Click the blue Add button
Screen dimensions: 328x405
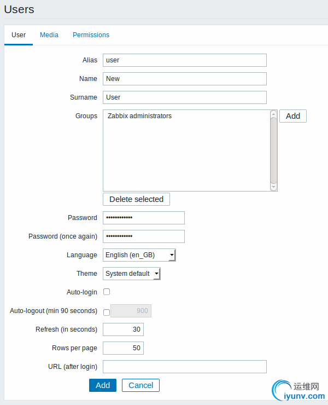click(103, 385)
